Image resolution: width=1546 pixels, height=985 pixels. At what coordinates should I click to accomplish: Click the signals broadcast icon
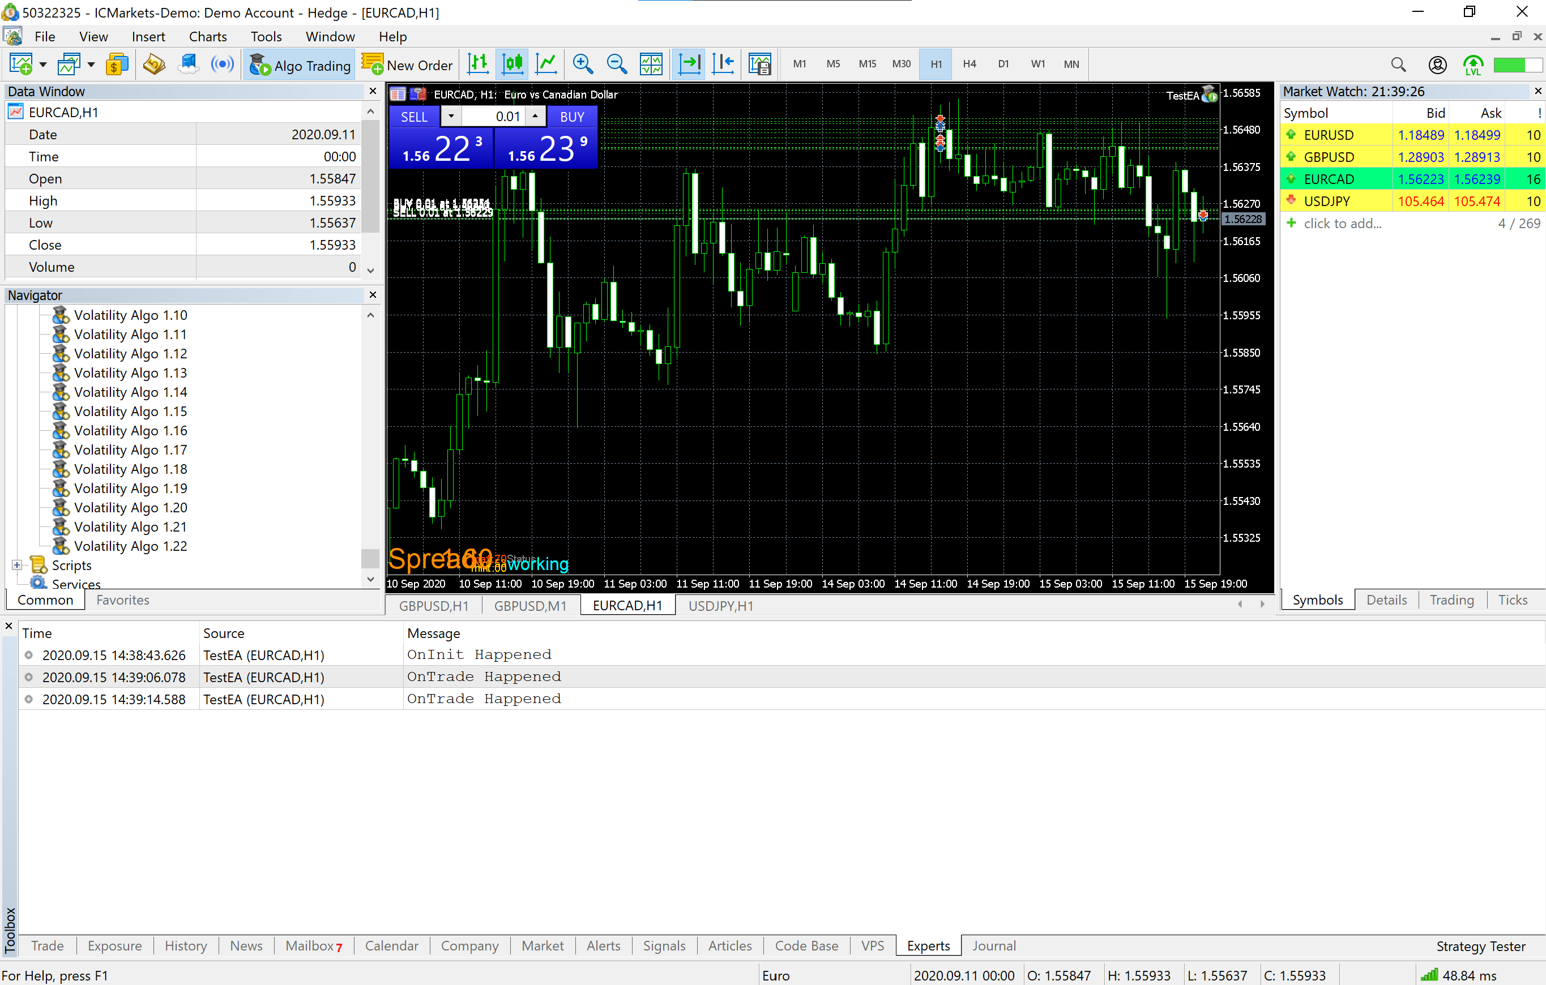pos(222,64)
